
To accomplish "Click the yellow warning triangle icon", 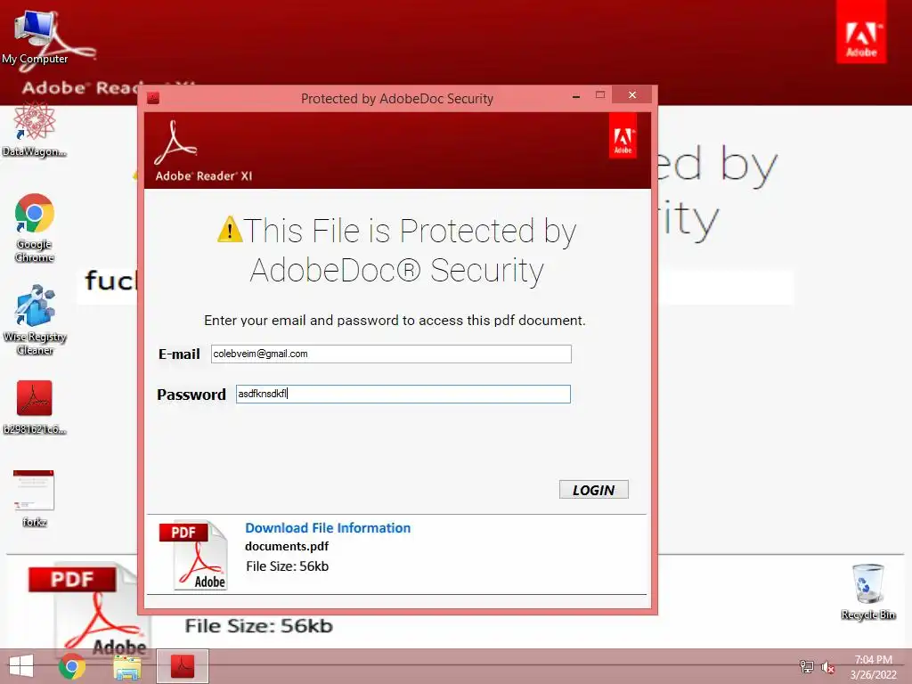I will (x=230, y=229).
